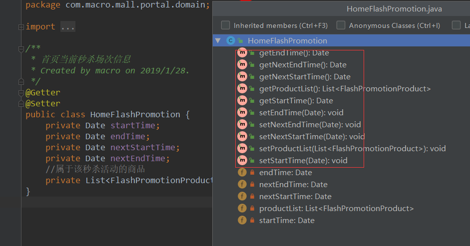Viewport: 470px width, 246px height.
Task: Click method icon beside getNextEndTime(): Date
Action: 242,65
